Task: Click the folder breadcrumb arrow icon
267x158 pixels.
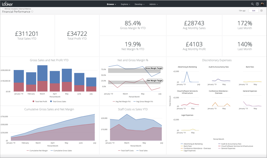Action: (3, 9)
